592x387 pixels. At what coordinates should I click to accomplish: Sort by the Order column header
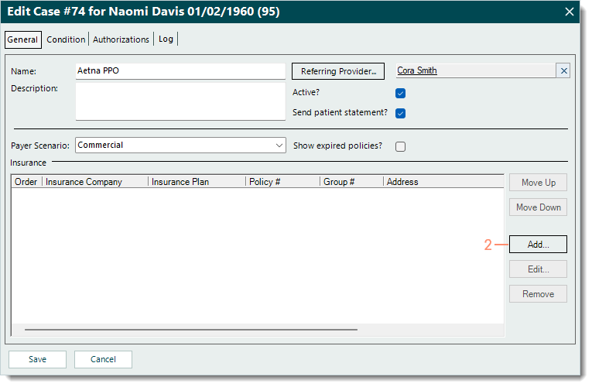click(26, 182)
